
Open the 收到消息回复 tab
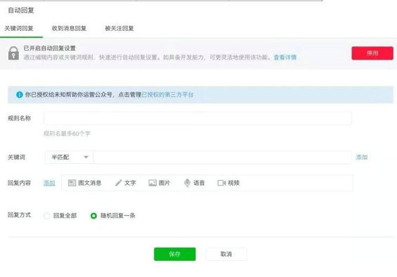69,28
